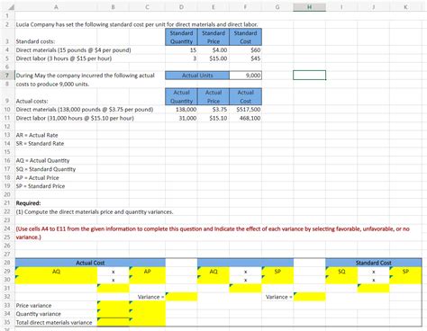Click the standard cost $45 cell
The image size is (427, 331).
click(x=245, y=58)
